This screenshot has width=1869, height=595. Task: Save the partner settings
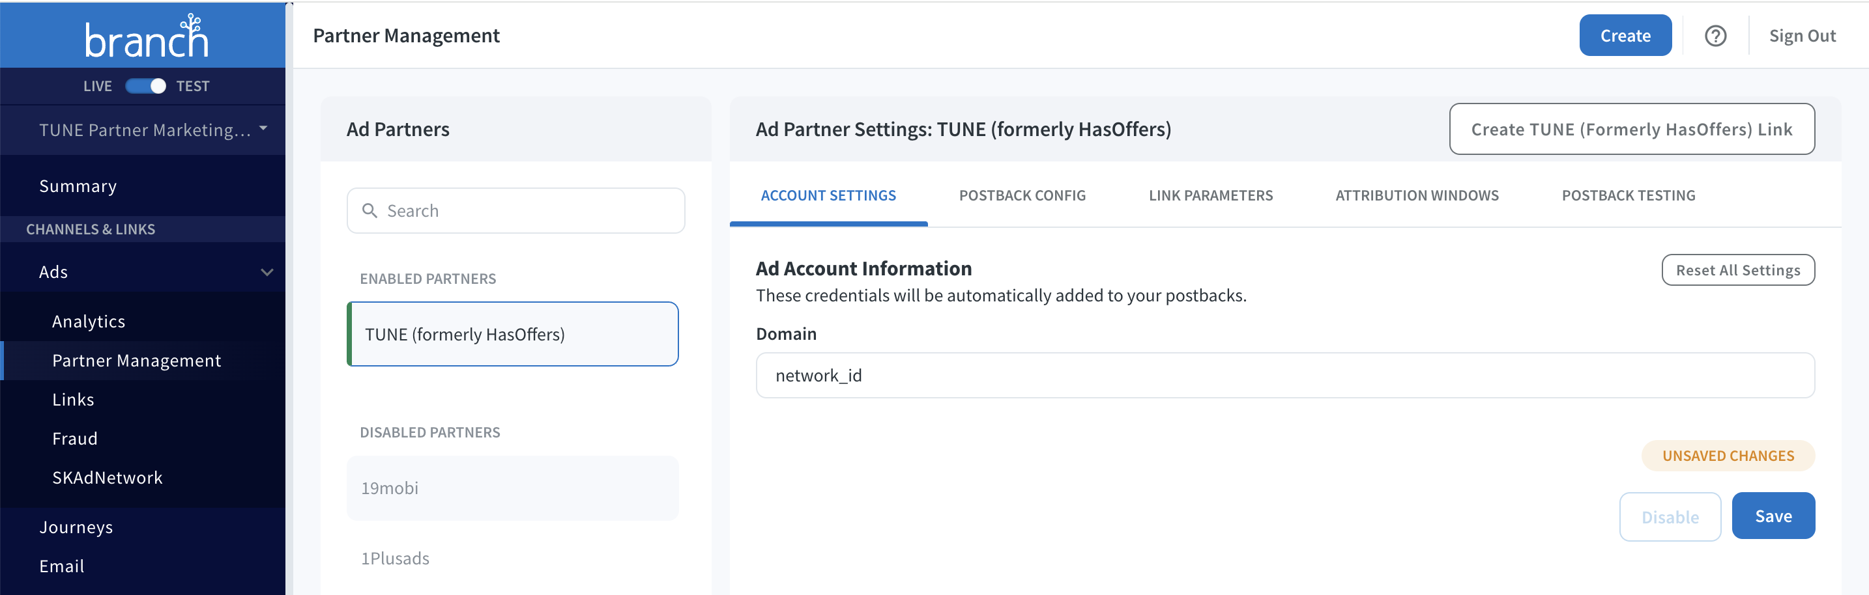point(1773,516)
